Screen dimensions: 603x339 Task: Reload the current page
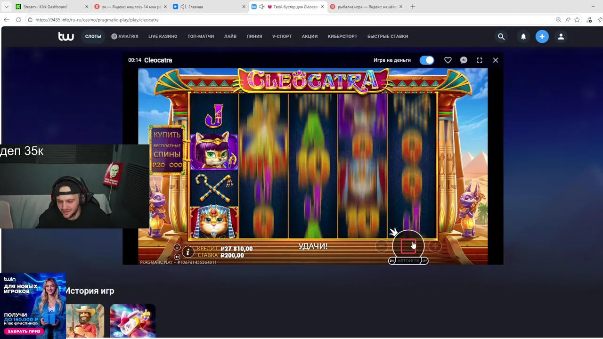[18, 20]
